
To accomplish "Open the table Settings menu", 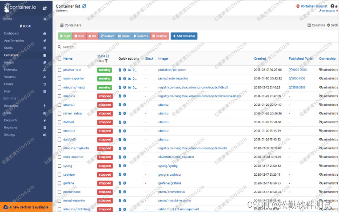I will coord(332,25).
